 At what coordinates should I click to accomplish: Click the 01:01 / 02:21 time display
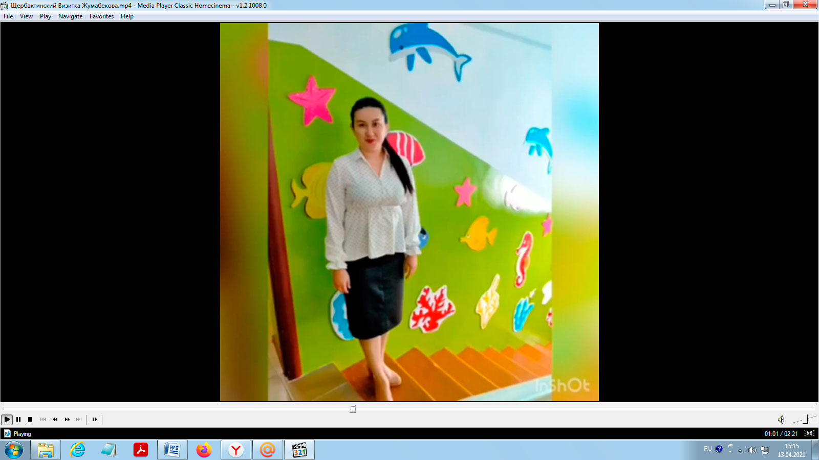tap(781, 434)
